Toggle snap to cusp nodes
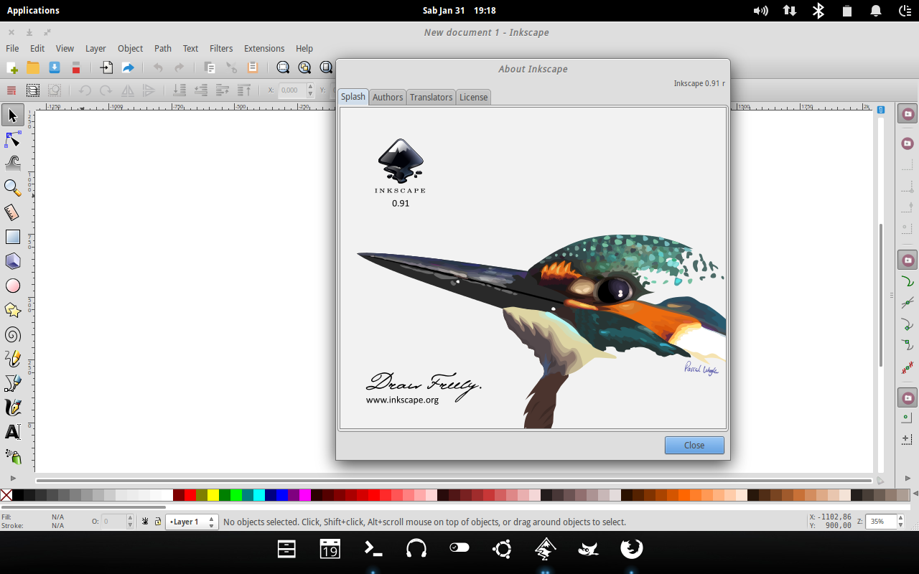Viewport: 919px width, 574px height. (x=908, y=324)
